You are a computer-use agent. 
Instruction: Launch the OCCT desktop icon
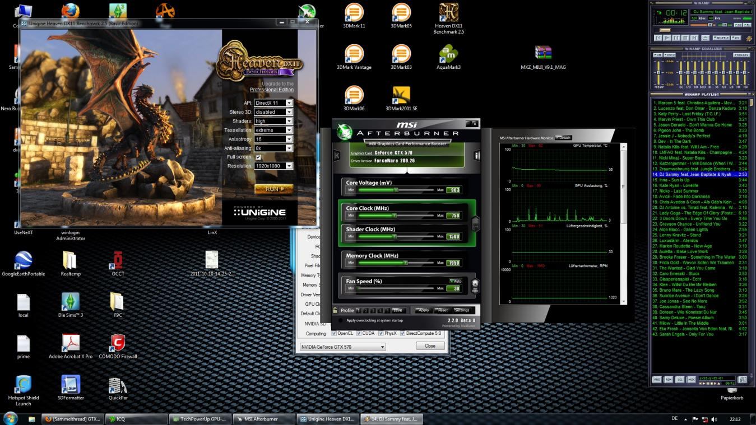(118, 263)
